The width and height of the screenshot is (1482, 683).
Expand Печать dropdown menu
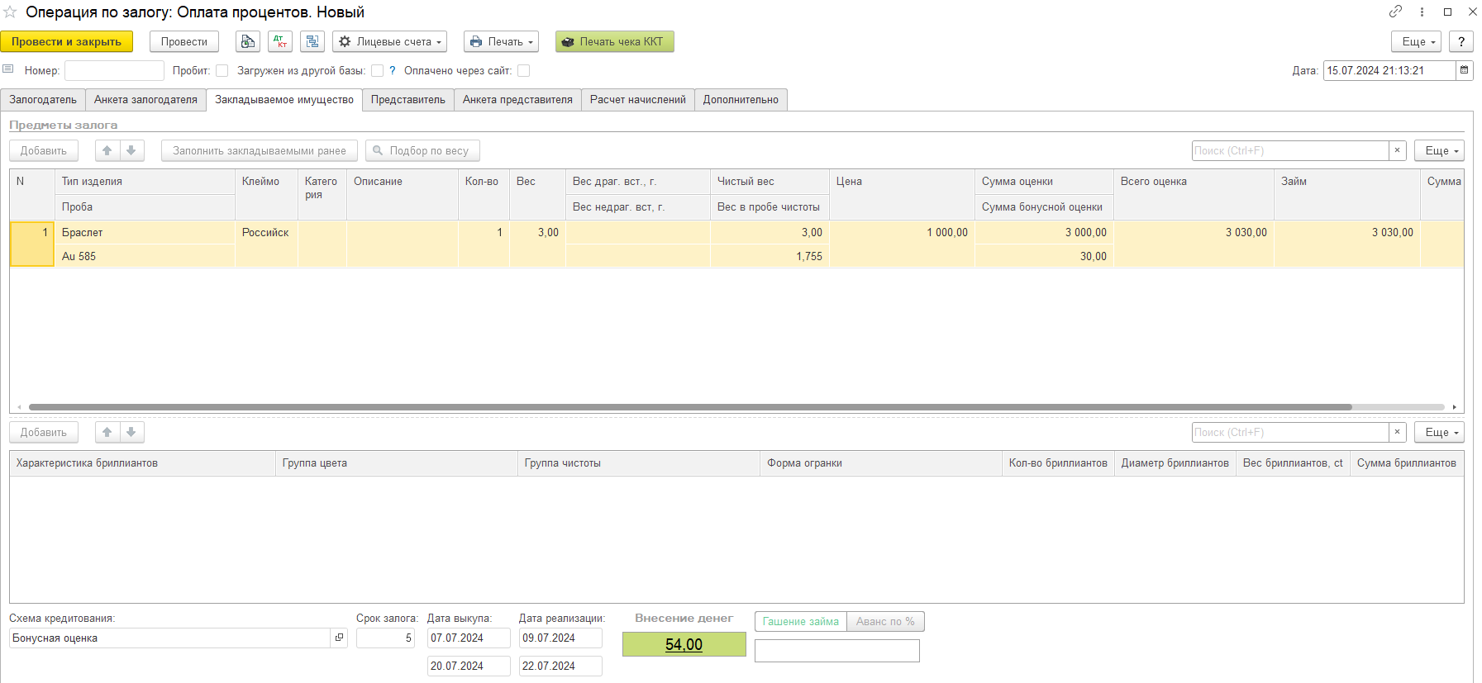pos(501,41)
